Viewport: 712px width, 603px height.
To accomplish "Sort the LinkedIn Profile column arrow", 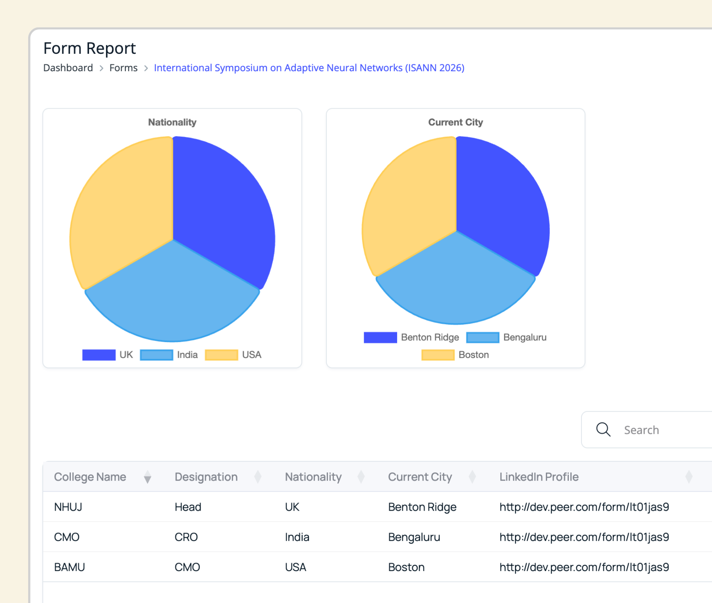I will click(689, 477).
